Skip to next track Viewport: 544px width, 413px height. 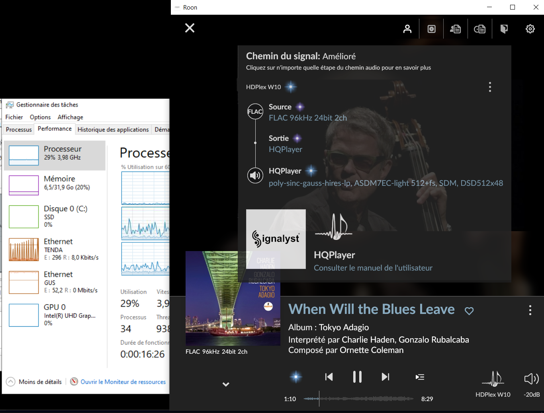(385, 377)
